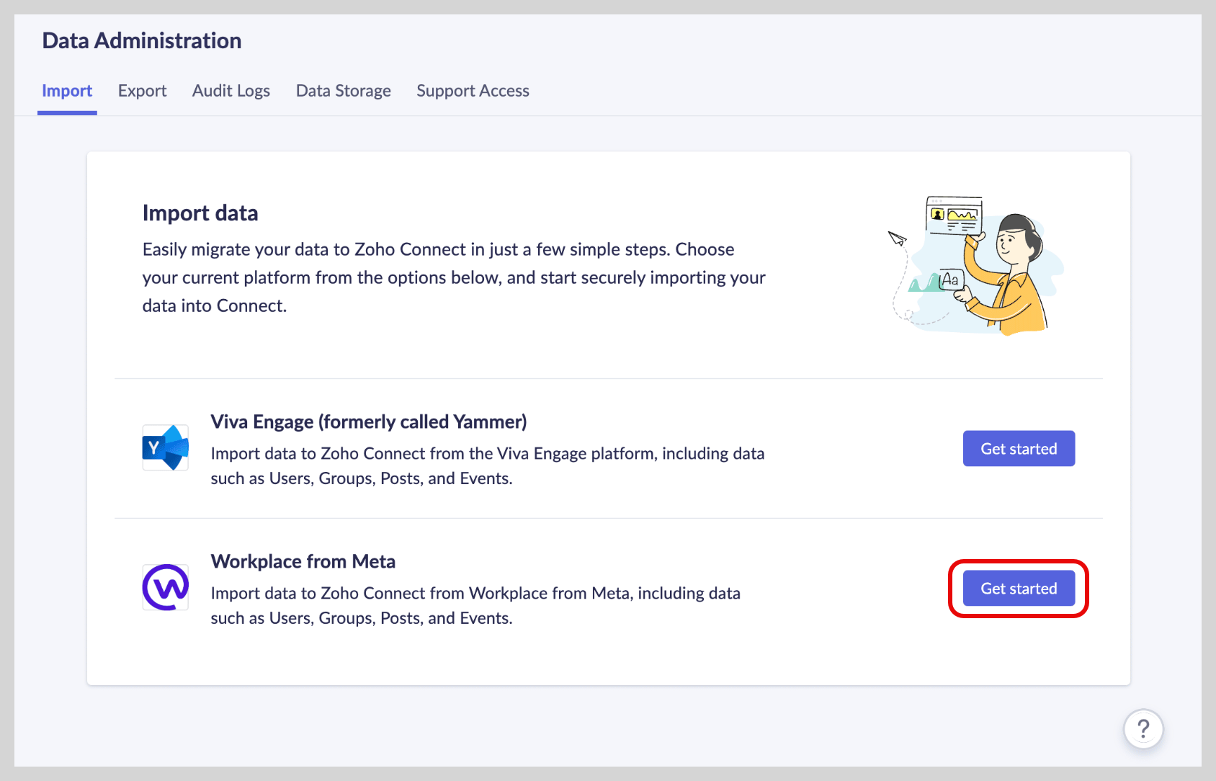
Task: Go to the Data Storage tab
Action: pyautogui.click(x=343, y=91)
